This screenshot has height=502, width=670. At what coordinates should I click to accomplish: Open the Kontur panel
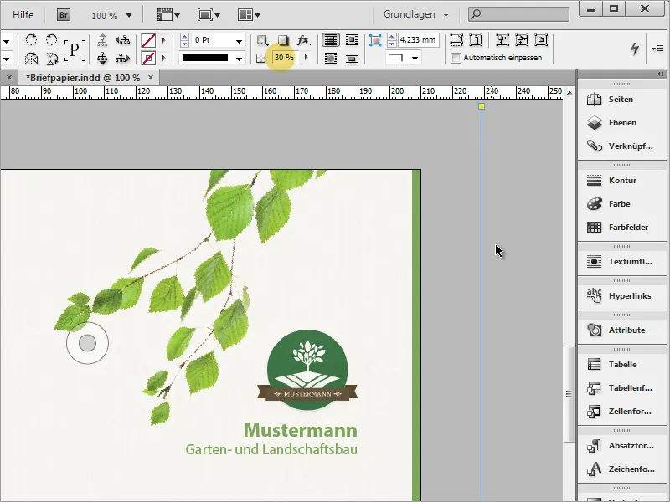621,181
